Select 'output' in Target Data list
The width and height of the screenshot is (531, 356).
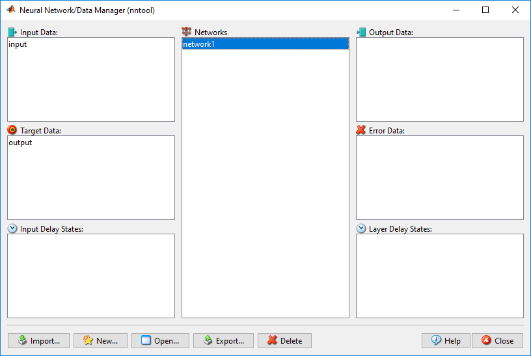click(x=91, y=143)
